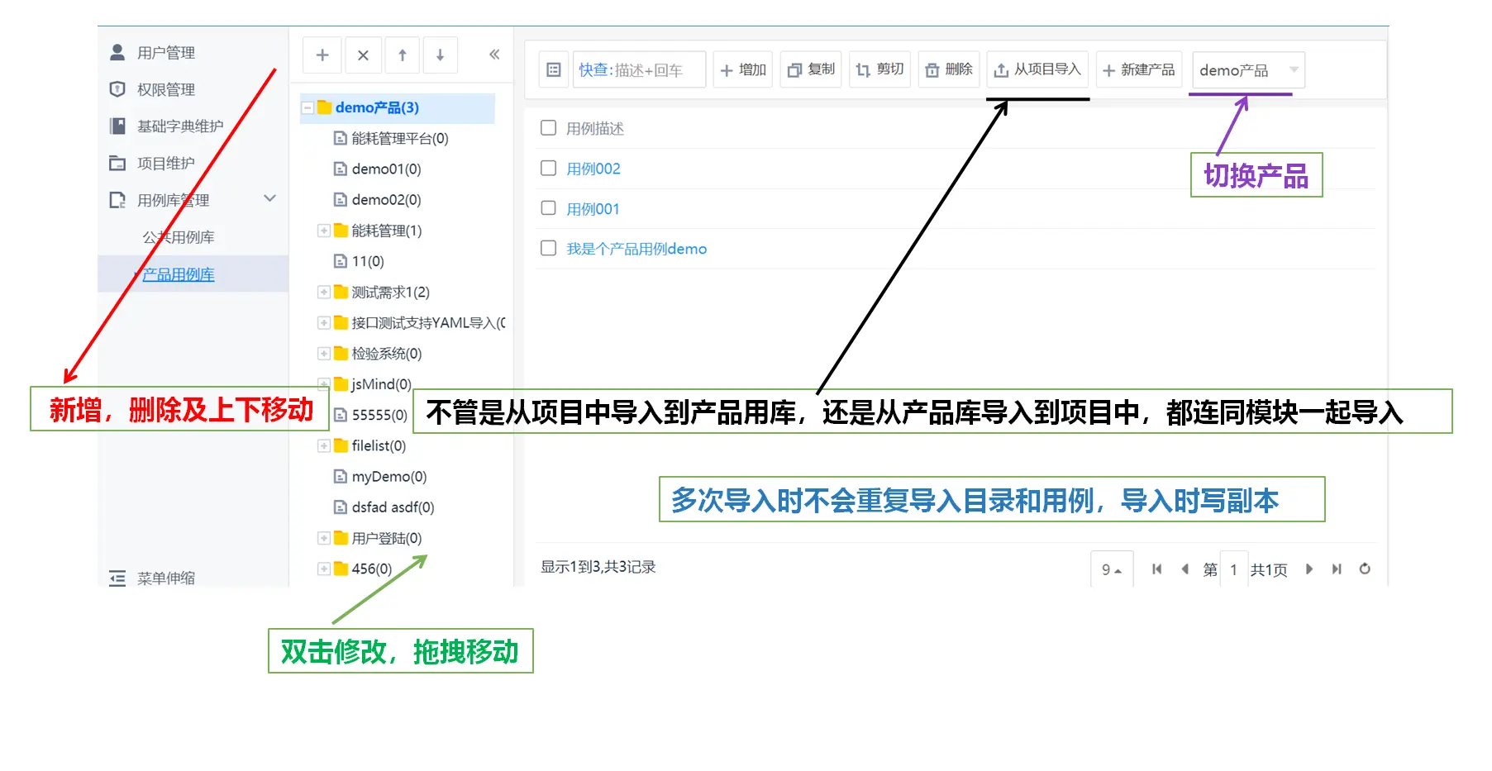1492x771 pixels.
Task: Select 能耗管理平台(0) tree node
Action: [400, 138]
